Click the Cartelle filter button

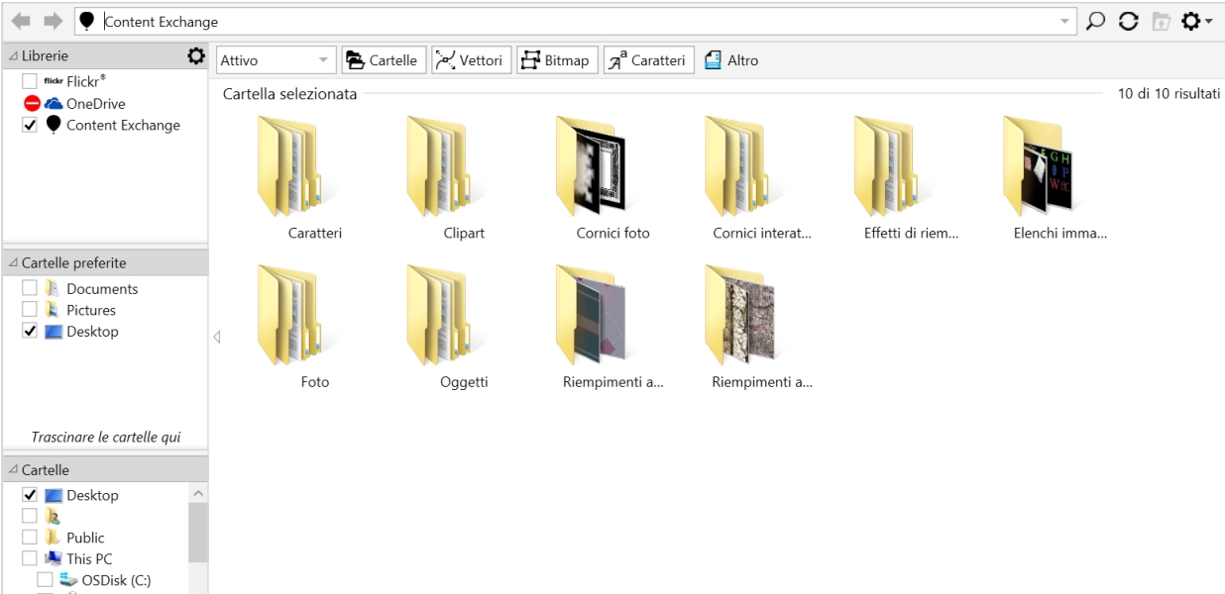coord(385,60)
